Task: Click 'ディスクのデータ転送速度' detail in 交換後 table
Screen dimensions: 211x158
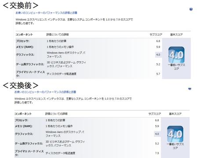Action: 60,153
